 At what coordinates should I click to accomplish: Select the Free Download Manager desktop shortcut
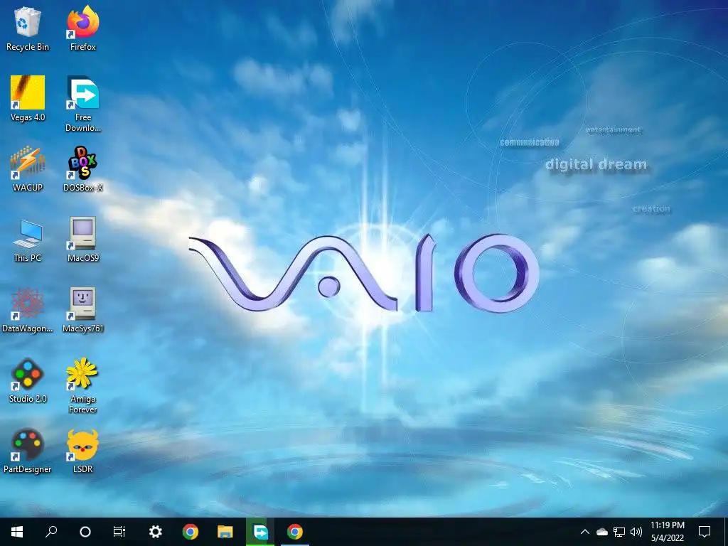click(83, 104)
